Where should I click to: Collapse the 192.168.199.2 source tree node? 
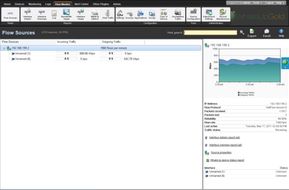click(4, 48)
